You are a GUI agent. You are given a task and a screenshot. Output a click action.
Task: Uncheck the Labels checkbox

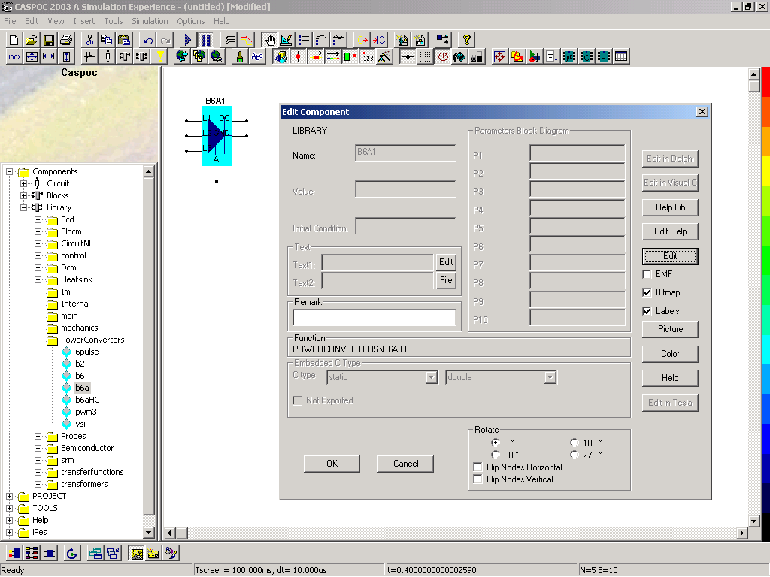(647, 311)
